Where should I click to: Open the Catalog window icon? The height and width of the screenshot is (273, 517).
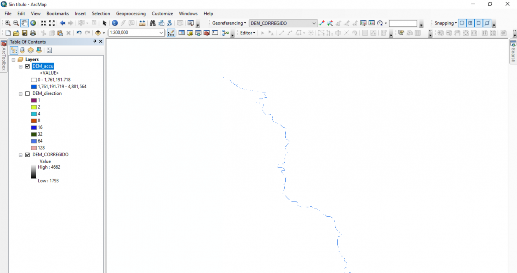(x=190, y=33)
